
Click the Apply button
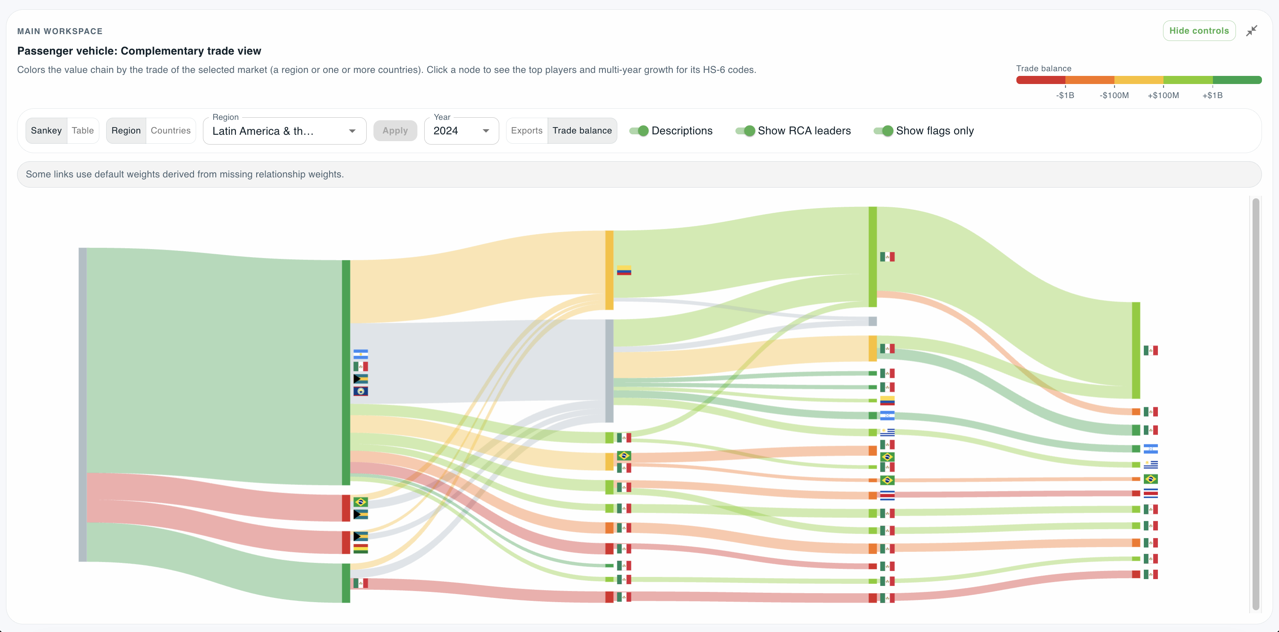click(395, 131)
